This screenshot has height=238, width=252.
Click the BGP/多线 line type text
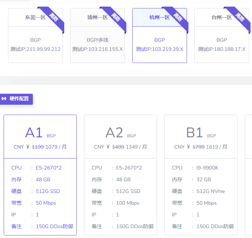click(98, 40)
